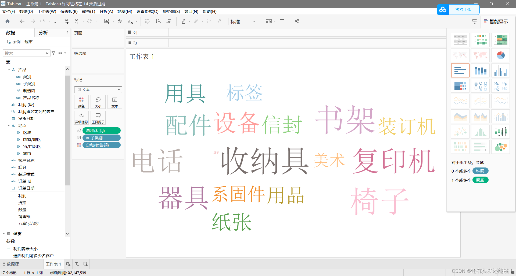Select the pie chart in 智能显示 panel

[x=500, y=55]
